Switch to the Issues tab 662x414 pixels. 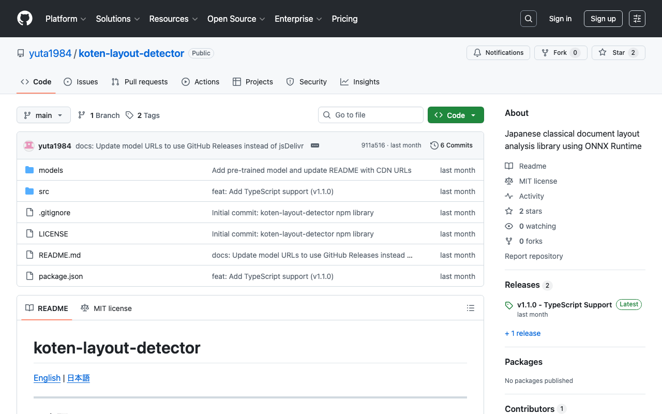tap(81, 82)
